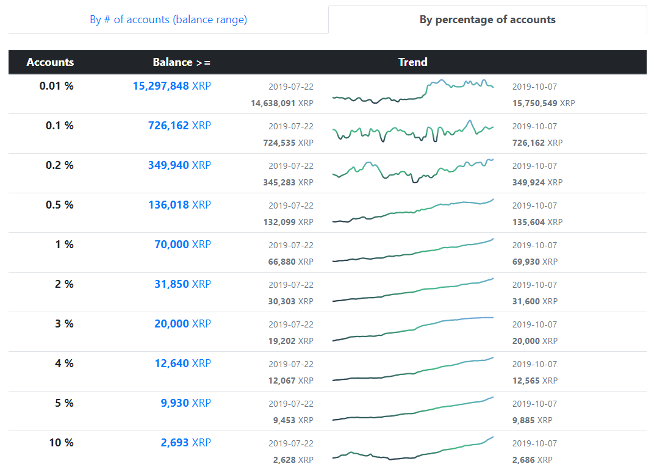Select the 10 % row trend sparkline
Image resolution: width=654 pixels, height=472 pixels.
pyautogui.click(x=413, y=449)
